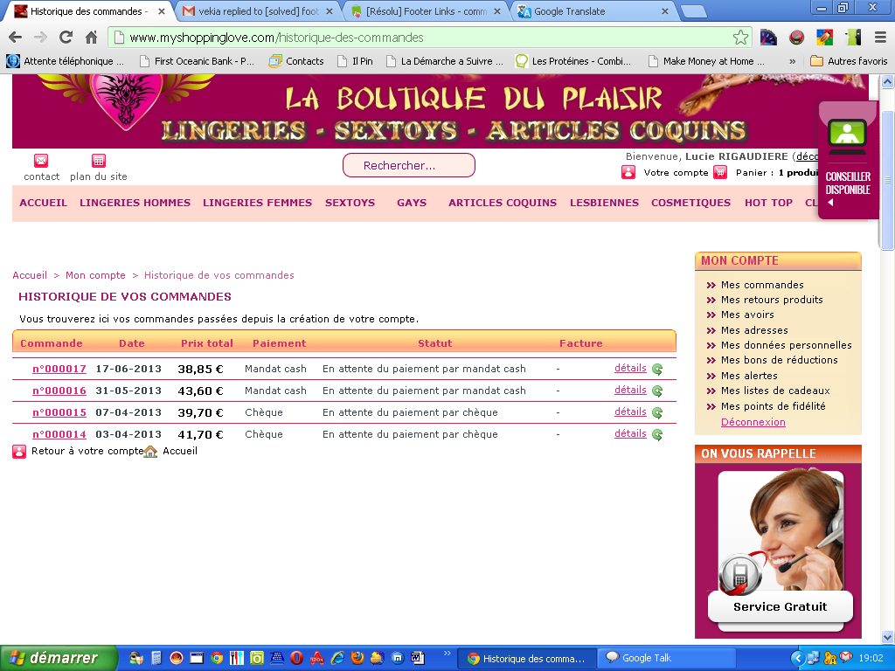Viewport: 895px width, 671px height.
Task: Open Mes bons de réductions
Action: pos(779,360)
